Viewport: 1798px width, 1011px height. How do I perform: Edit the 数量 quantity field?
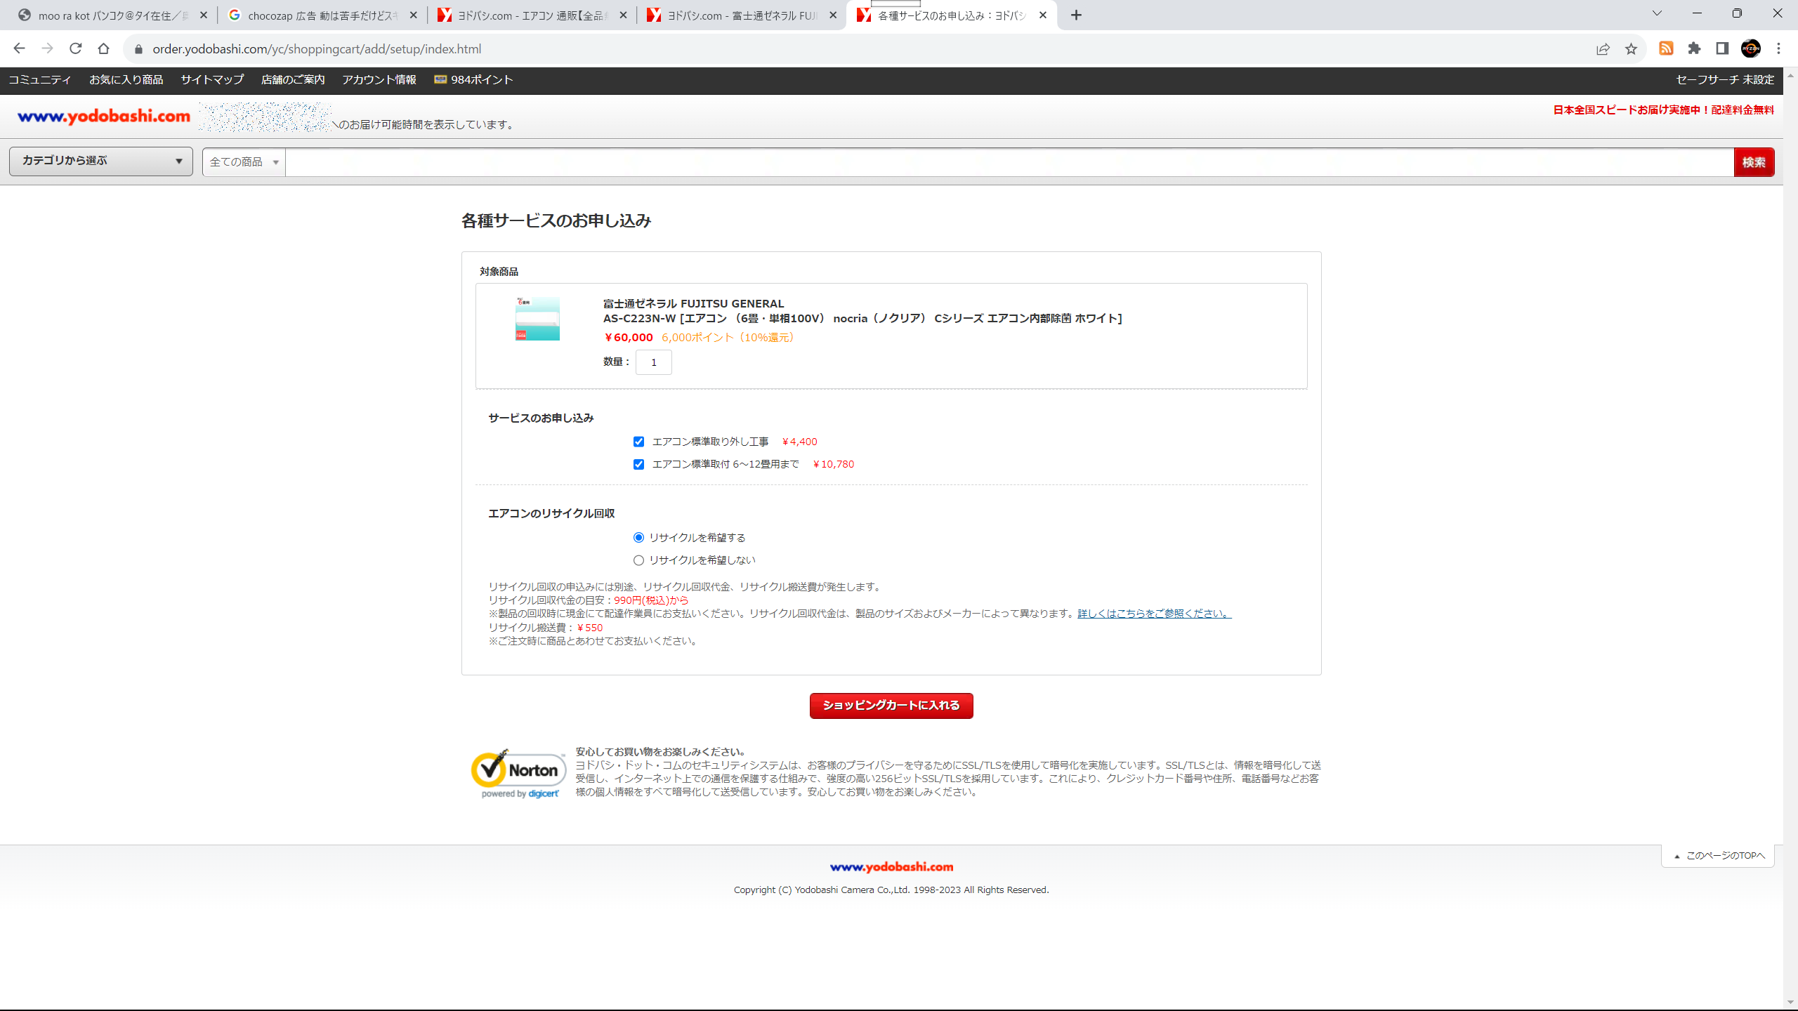click(x=653, y=362)
